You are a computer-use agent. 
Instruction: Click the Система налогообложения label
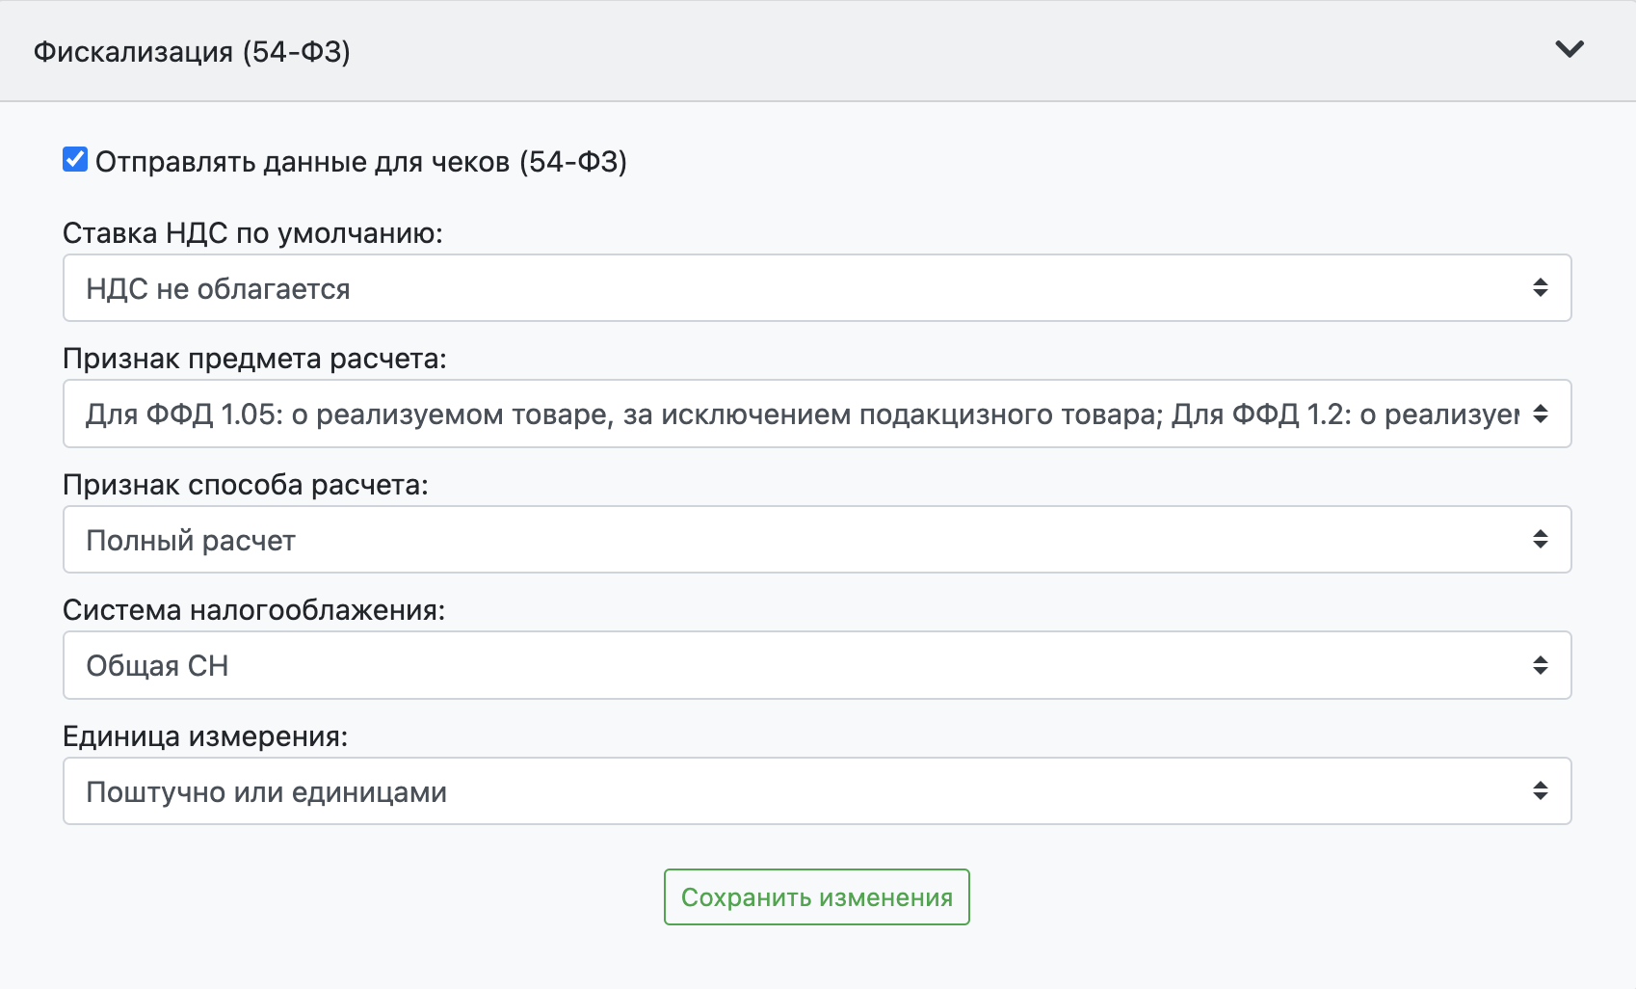(254, 610)
